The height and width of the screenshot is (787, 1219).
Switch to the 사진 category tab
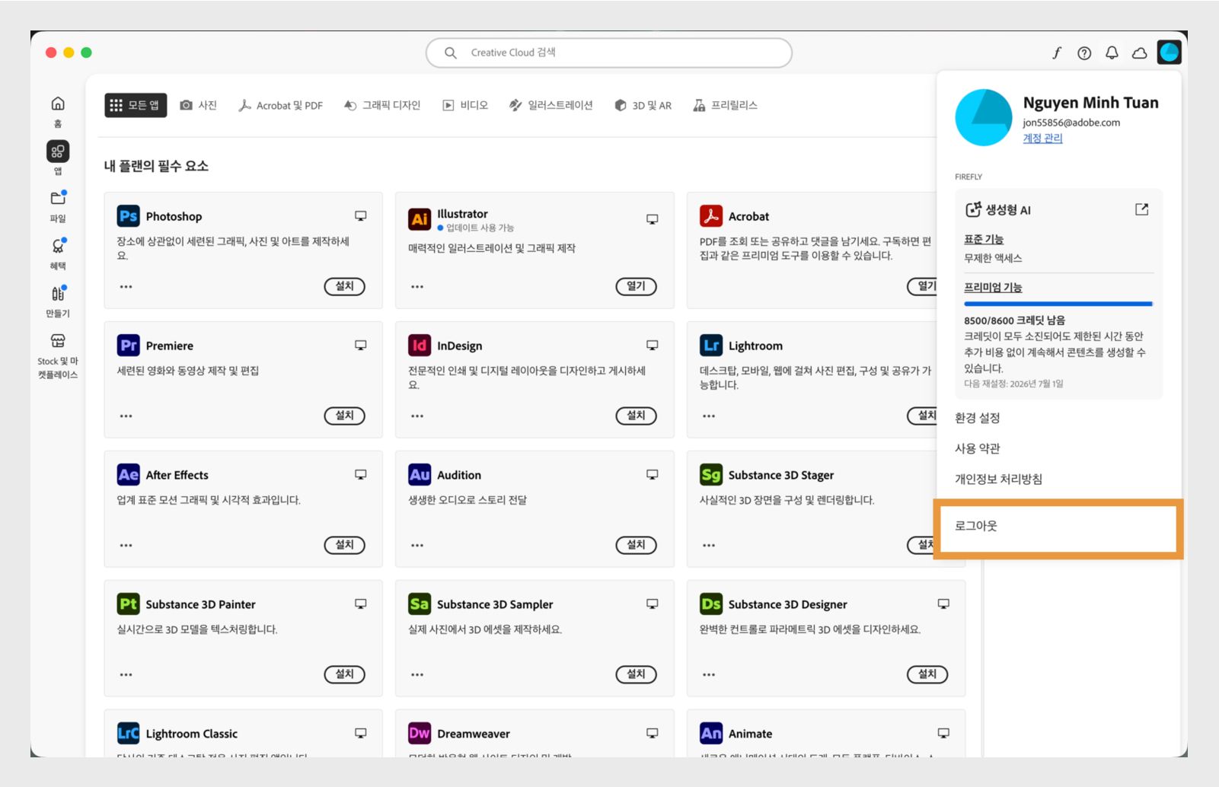(199, 105)
